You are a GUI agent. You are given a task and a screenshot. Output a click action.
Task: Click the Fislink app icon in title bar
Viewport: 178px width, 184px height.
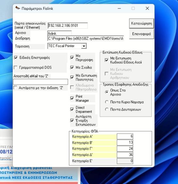pos(18,8)
